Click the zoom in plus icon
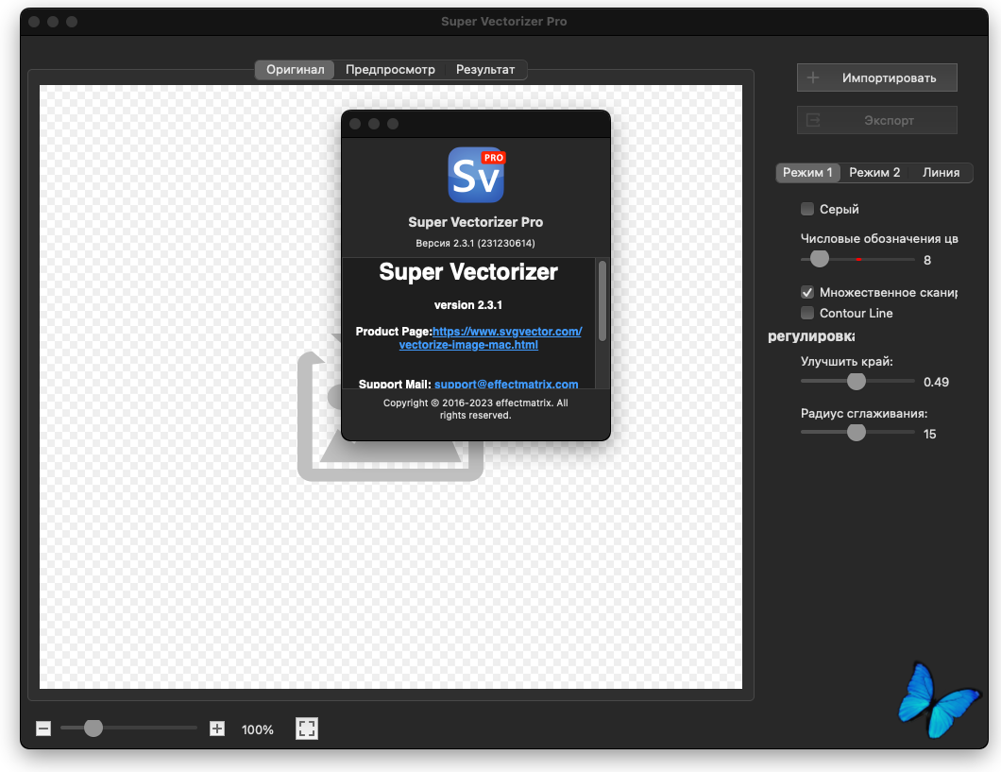Image resolution: width=1001 pixels, height=772 pixels. [x=217, y=729]
